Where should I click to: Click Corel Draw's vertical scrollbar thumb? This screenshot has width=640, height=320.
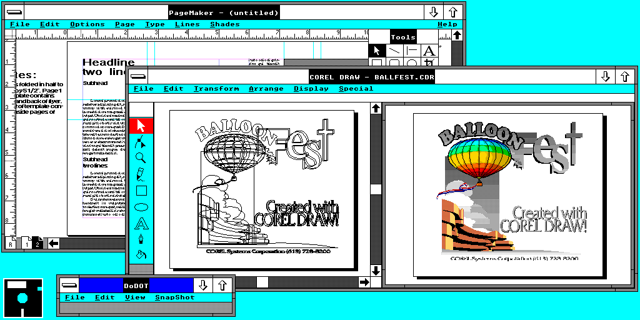[376, 190]
